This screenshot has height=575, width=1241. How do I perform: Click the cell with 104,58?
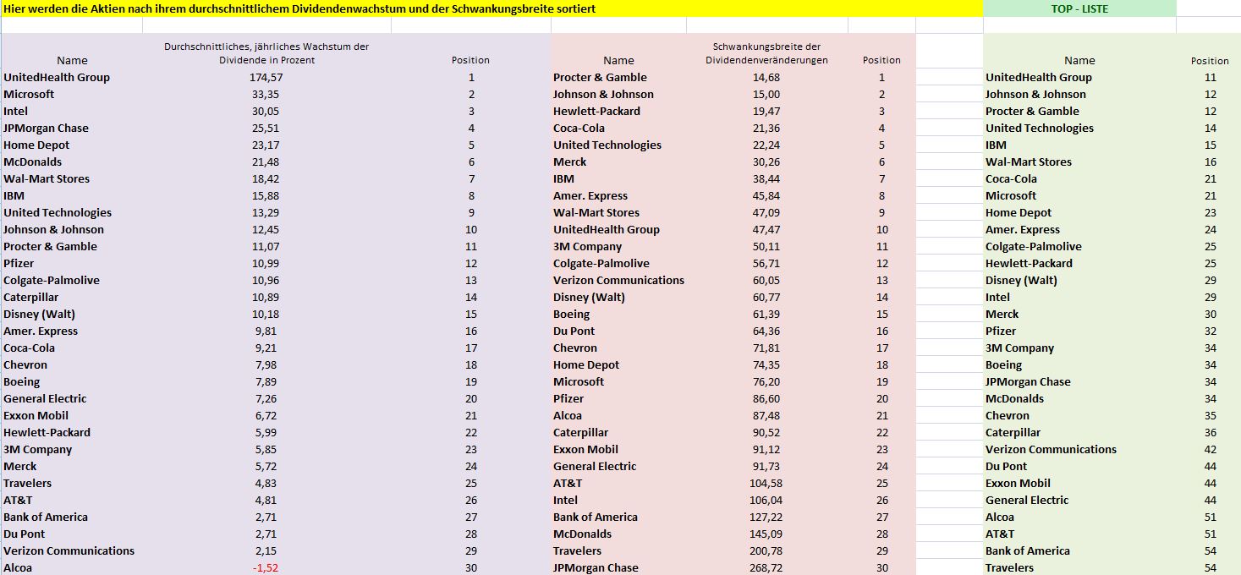[766, 483]
